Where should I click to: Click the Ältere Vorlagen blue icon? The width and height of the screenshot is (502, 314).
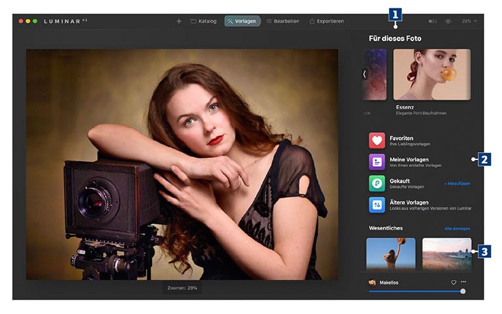click(377, 205)
